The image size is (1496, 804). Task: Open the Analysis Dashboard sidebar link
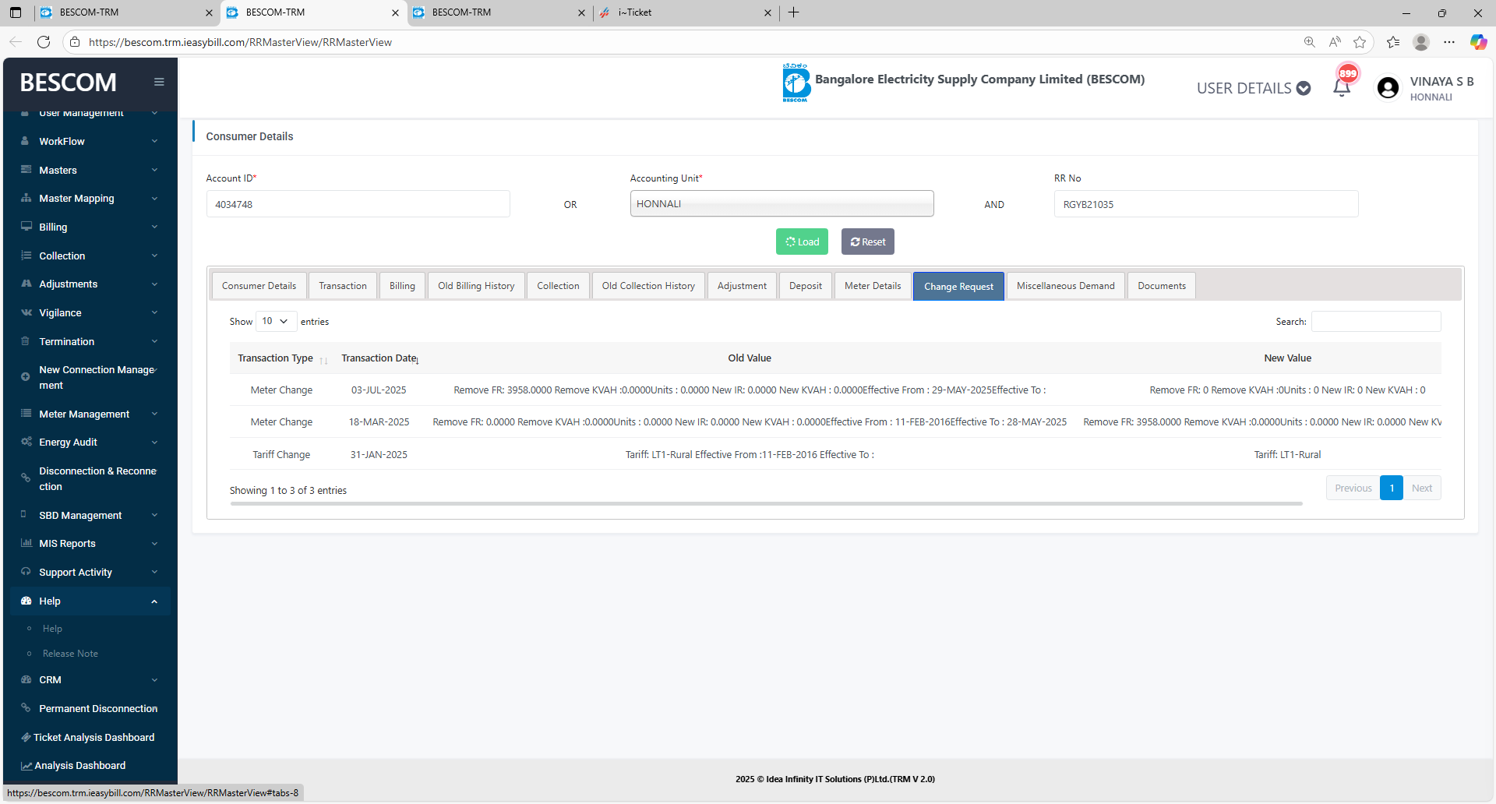click(79, 766)
